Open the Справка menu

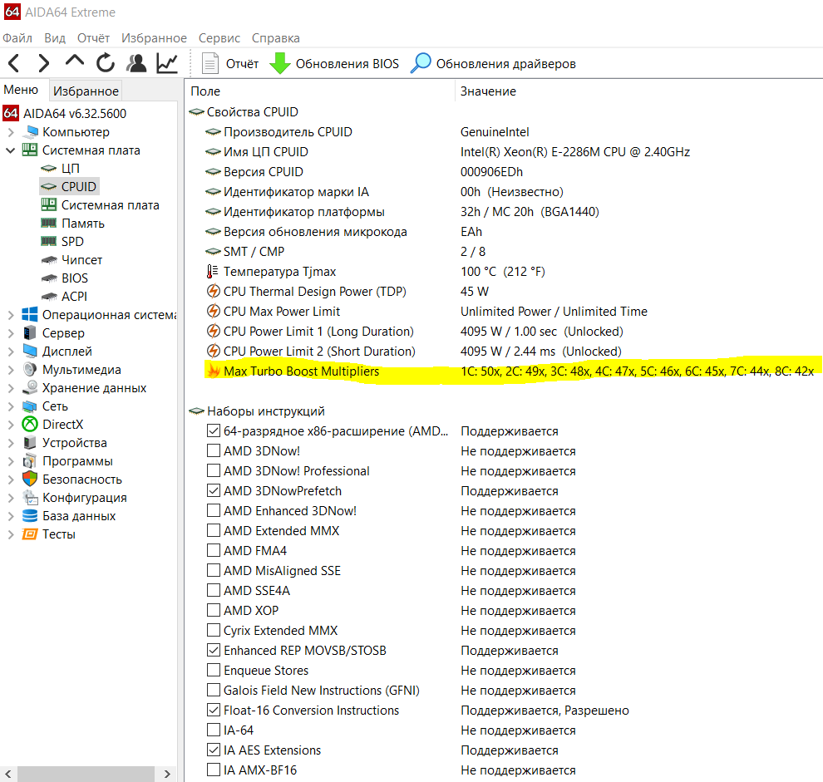(275, 38)
